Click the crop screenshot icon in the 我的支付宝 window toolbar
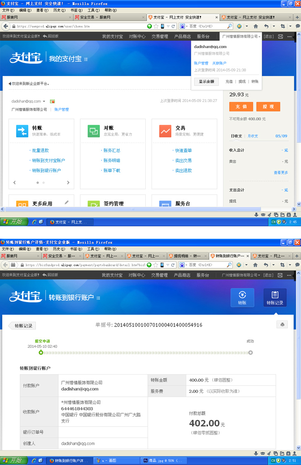Screen dimensions: 301x465 coord(282,26)
